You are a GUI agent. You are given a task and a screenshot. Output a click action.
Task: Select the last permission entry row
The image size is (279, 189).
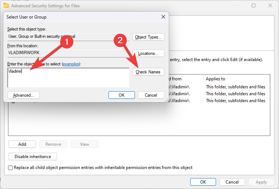click(218, 101)
